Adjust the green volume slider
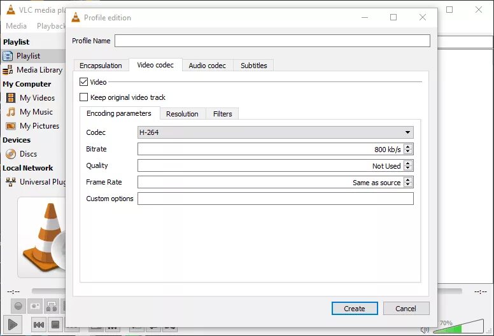This screenshot has width=494, height=336. pos(458,326)
